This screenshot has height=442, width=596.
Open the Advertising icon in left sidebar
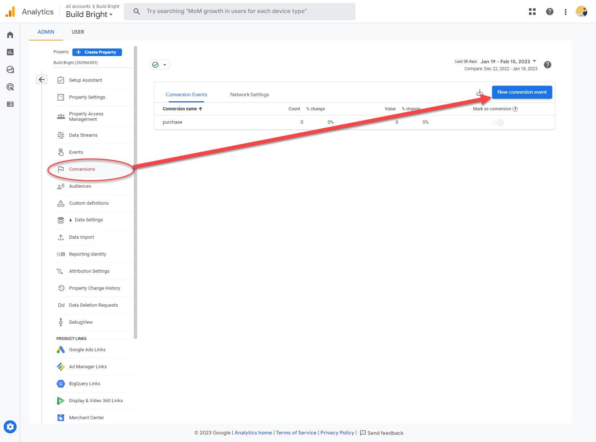(x=10, y=87)
